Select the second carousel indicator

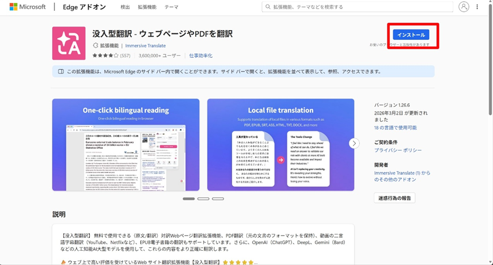203,199
